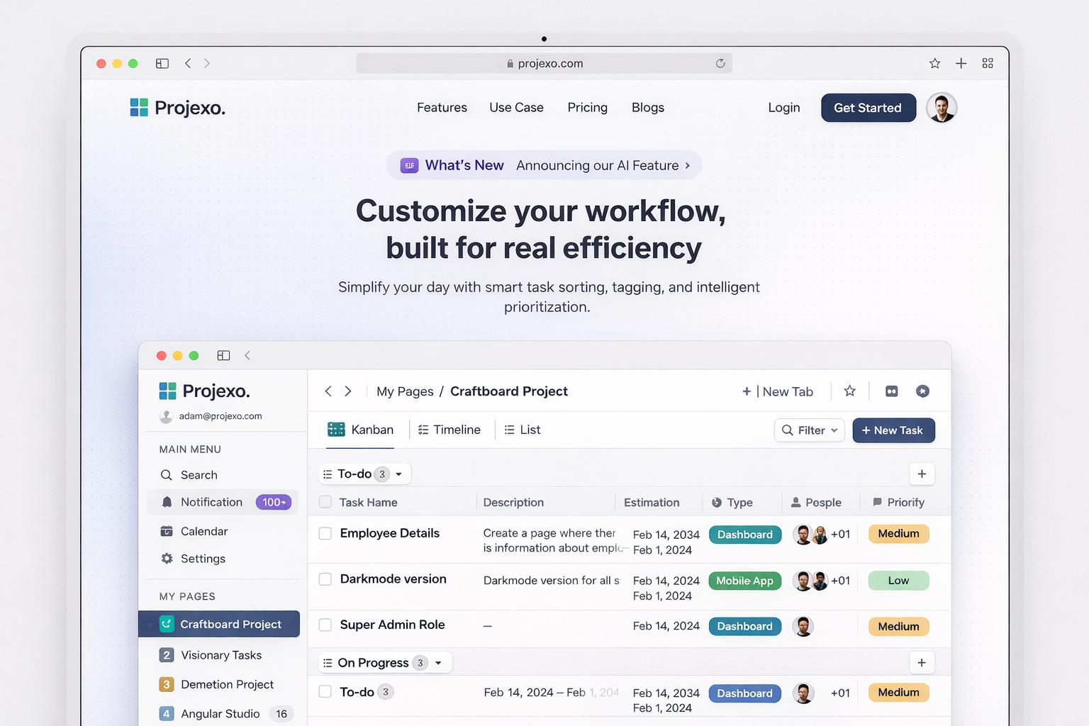Open the Pricing menu item

pos(587,108)
